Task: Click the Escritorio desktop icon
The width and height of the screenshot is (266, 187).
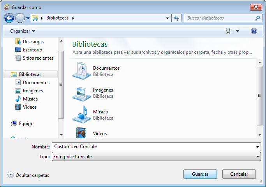Action: [x=18, y=50]
